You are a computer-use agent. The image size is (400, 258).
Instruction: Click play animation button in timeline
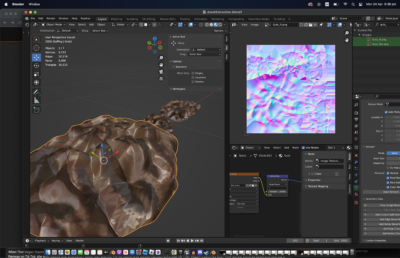pos(192,241)
